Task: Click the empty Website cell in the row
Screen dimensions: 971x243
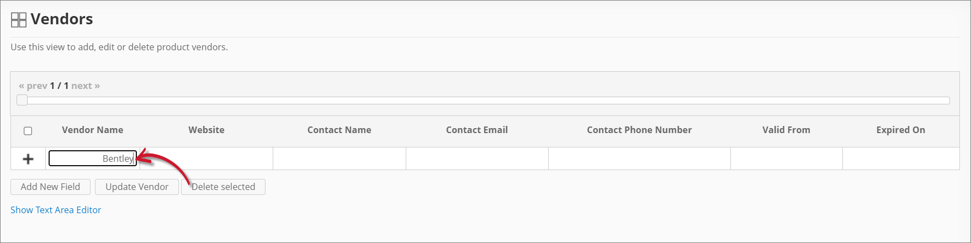Action: tap(221, 159)
